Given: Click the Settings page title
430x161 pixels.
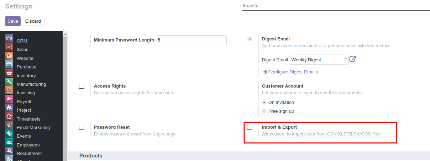Looking at the screenshot, I should [19, 6].
